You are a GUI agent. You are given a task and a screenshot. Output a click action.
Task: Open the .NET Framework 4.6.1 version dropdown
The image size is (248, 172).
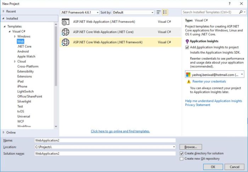tap(80, 12)
